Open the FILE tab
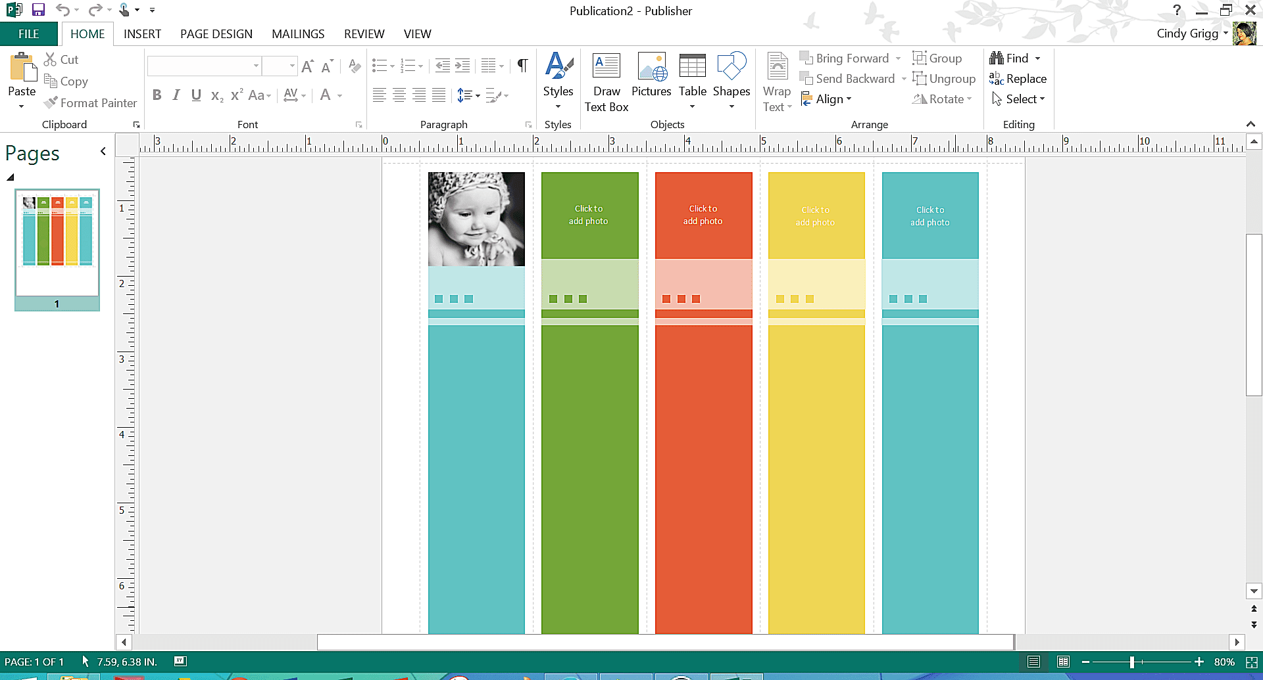Viewport: 1263px width, 680px height. pyautogui.click(x=29, y=34)
